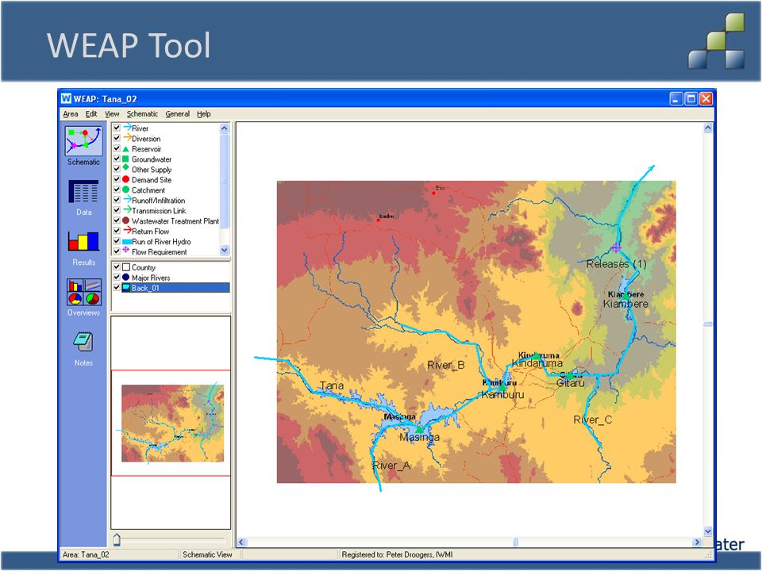Select the Major Rivers layer label
The image size is (762, 571).
151,278
